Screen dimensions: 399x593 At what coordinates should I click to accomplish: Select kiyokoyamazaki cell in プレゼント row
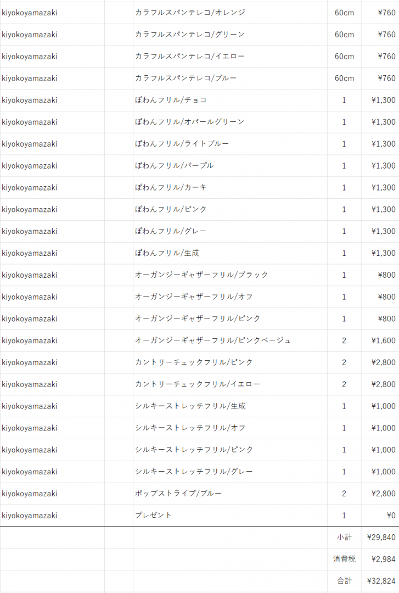click(x=52, y=516)
